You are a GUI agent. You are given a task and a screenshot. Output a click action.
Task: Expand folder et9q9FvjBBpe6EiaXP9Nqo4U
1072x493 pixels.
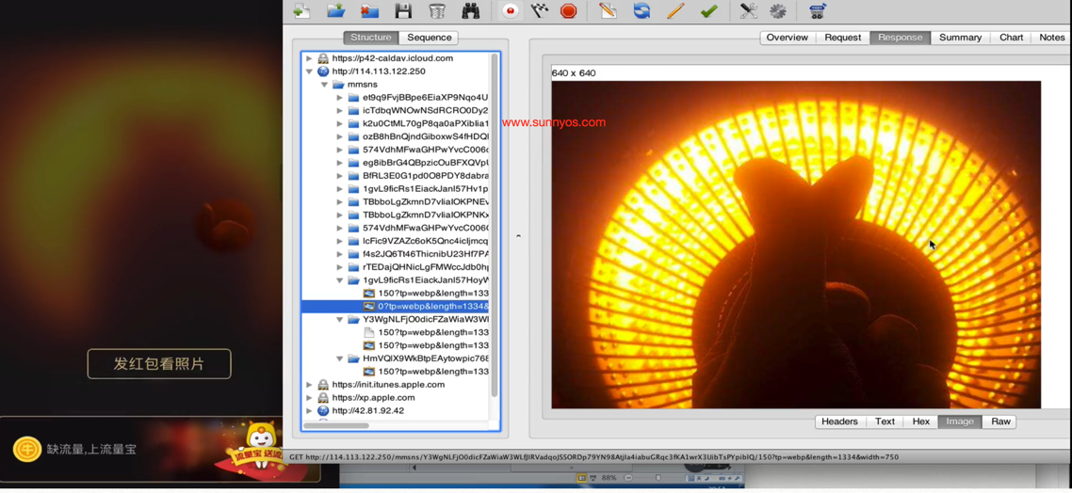click(340, 98)
